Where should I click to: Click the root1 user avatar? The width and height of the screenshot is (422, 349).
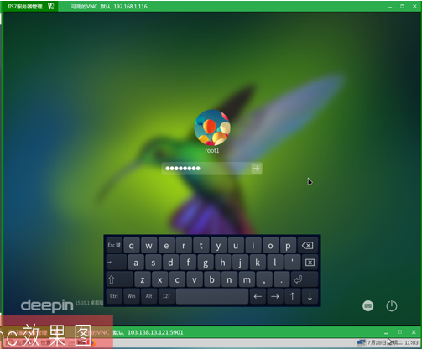pyautogui.click(x=212, y=128)
